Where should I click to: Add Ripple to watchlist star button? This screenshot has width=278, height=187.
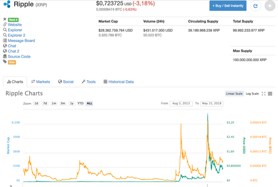coord(270,6)
